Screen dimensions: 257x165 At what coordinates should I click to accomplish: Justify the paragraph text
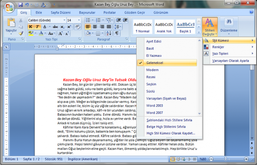click(x=109, y=26)
